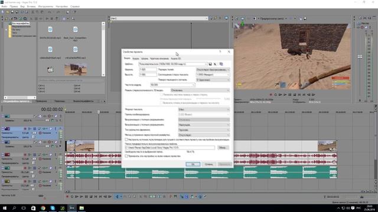Open Chrome from the Windows taskbar
The height and width of the screenshot is (212, 378).
(43, 208)
